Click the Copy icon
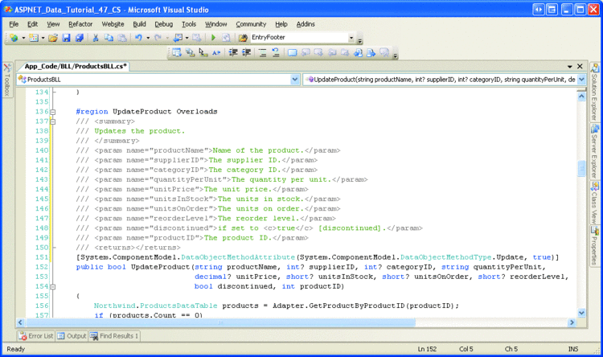Viewport: 603px width, 357px height. [109, 38]
